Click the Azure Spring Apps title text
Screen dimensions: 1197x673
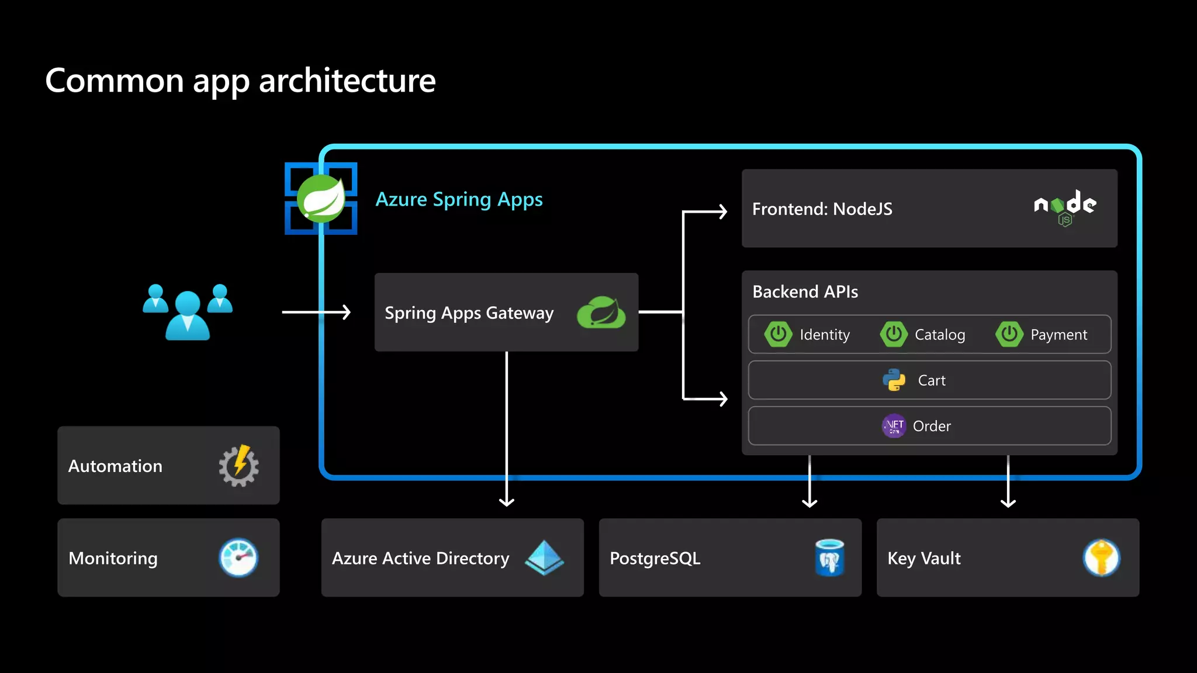point(459,199)
